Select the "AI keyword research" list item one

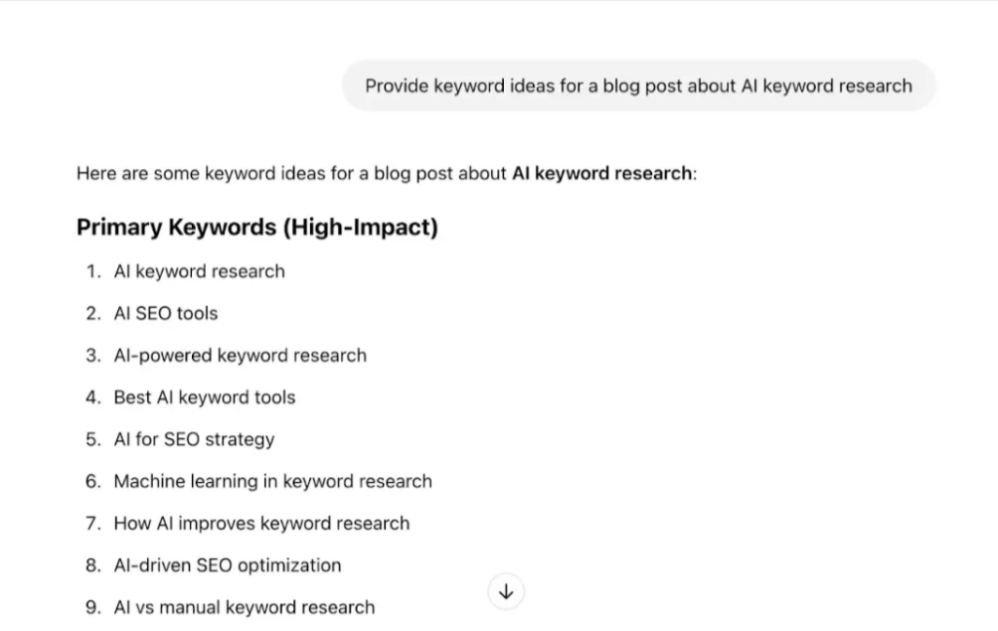coord(199,272)
